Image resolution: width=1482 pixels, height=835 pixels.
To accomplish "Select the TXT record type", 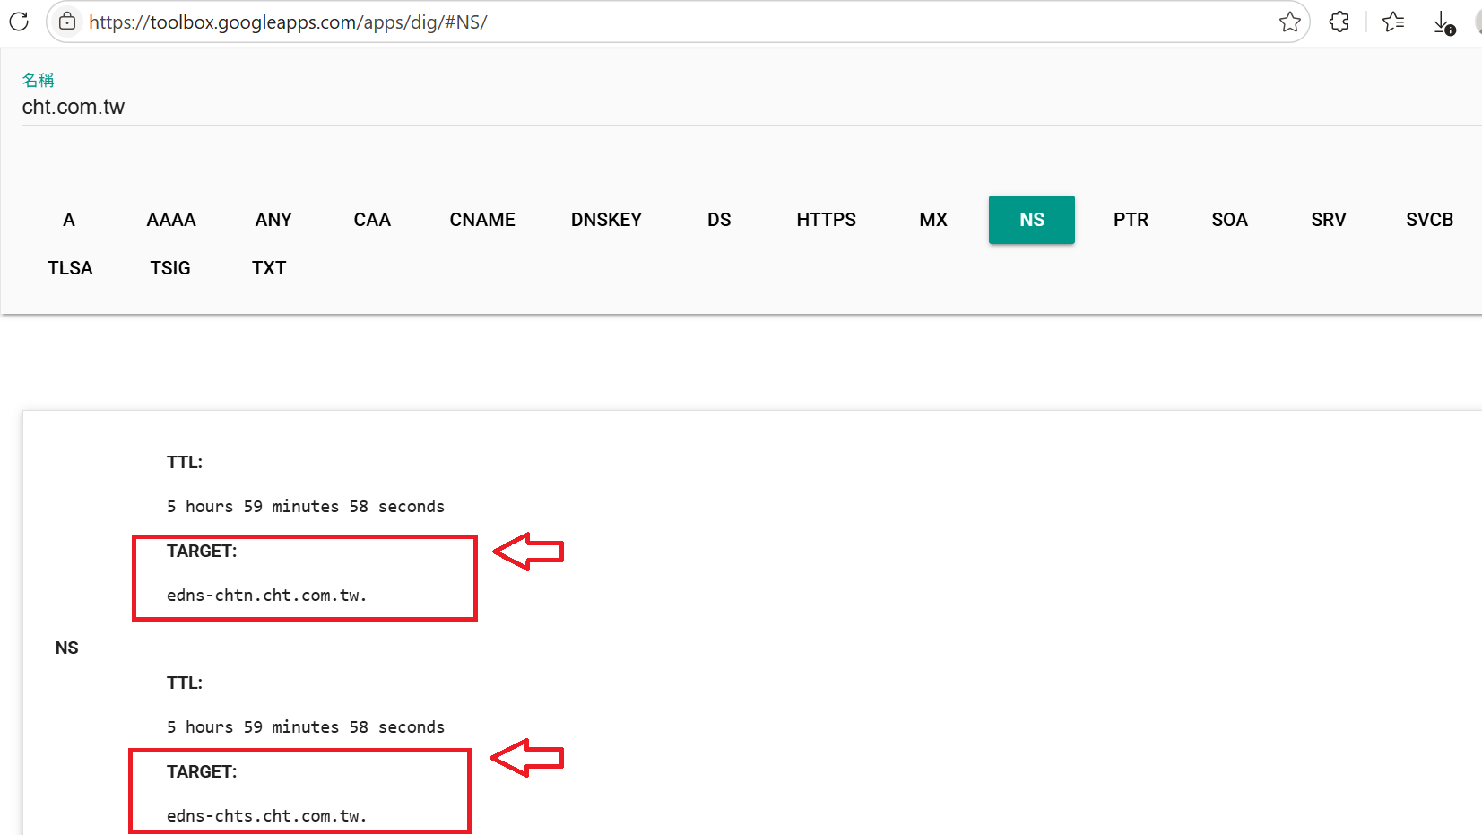I will point(269,268).
